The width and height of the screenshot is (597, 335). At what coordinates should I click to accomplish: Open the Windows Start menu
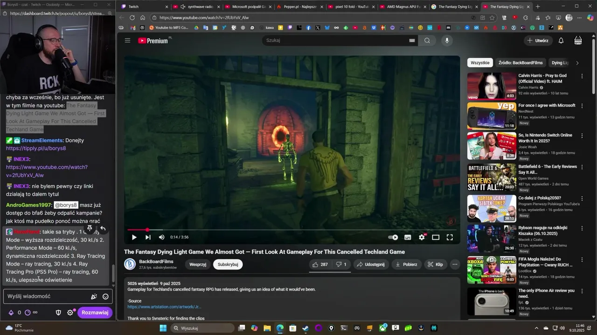[x=163, y=328]
